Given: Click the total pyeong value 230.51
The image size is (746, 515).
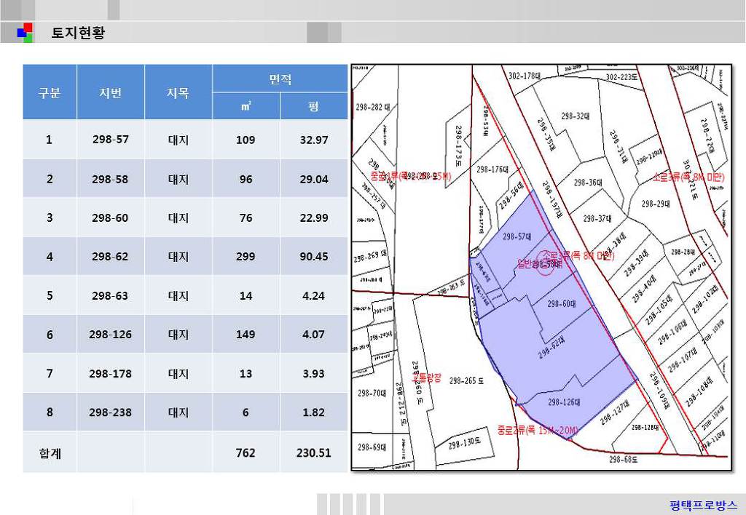Looking at the screenshot, I should (x=313, y=452).
